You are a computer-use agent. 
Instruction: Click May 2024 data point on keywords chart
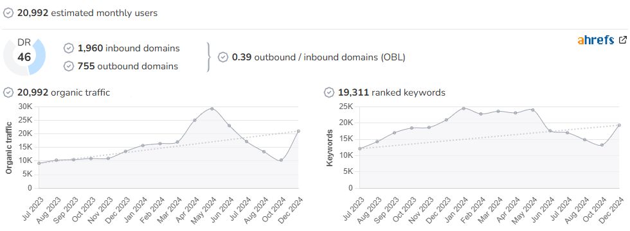pos(533,110)
